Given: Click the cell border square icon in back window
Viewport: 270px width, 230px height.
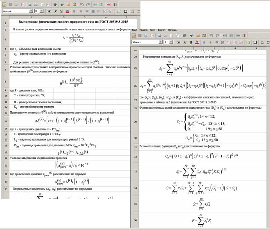Looking at the screenshot, I should (126, 12).
